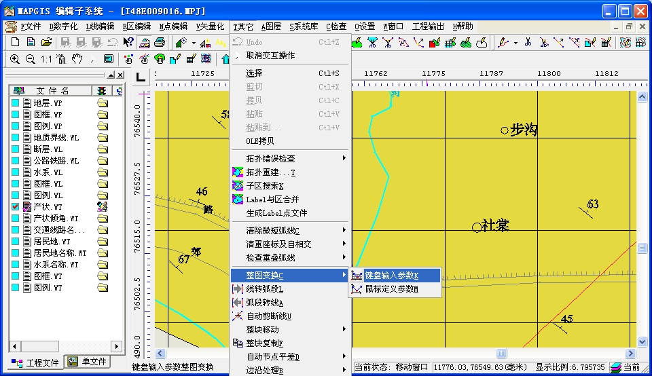This screenshot has width=652, height=376.
Task: Click the zoom in magnifier icon
Action: pos(14,59)
